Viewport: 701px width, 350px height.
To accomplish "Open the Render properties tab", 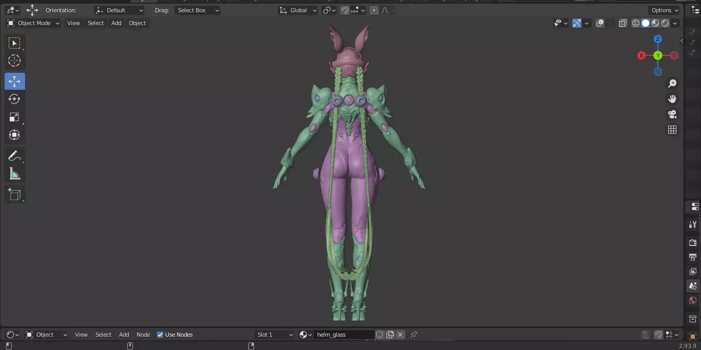I will pyautogui.click(x=693, y=242).
